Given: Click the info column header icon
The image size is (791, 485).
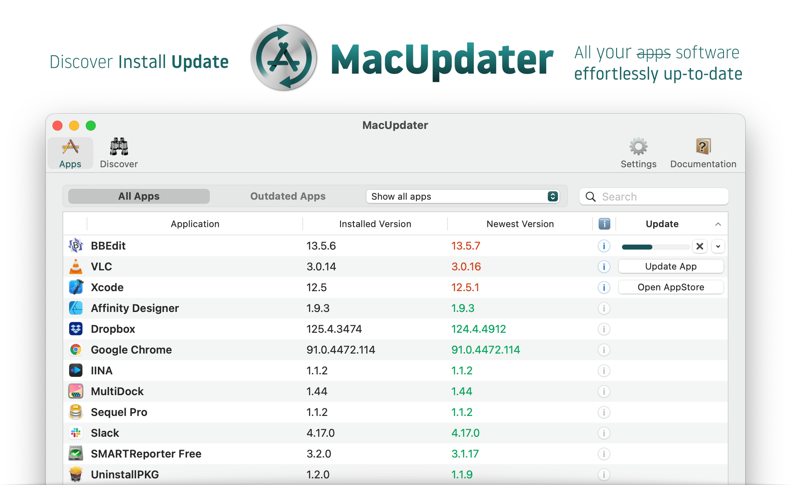Looking at the screenshot, I should click(604, 224).
